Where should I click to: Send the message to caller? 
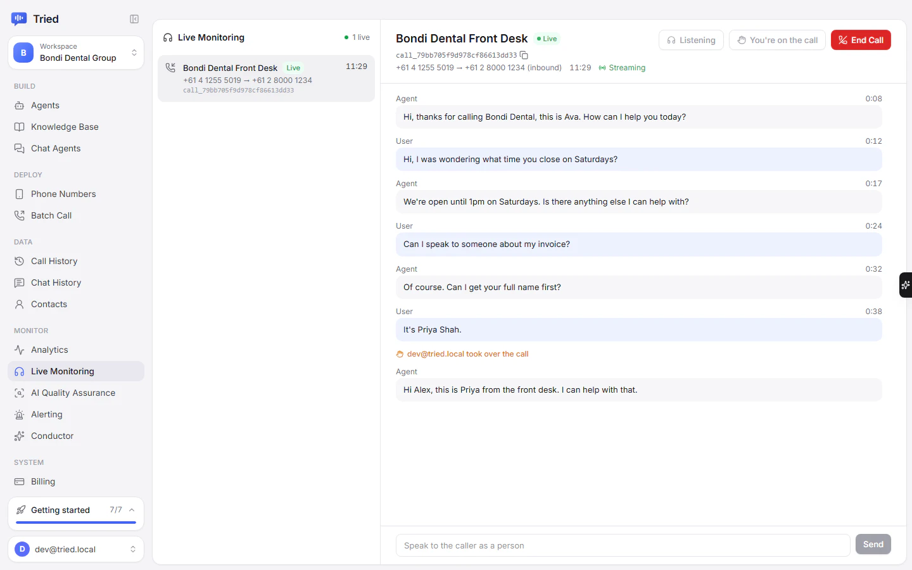(x=873, y=544)
